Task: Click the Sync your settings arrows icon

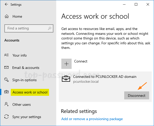Action: click(x=7, y=117)
